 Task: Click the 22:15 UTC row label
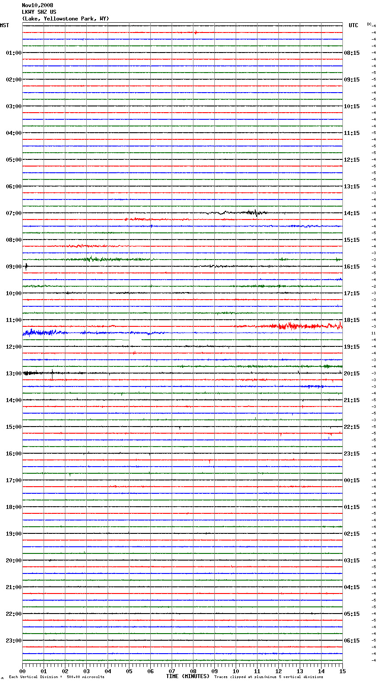pos(352,427)
